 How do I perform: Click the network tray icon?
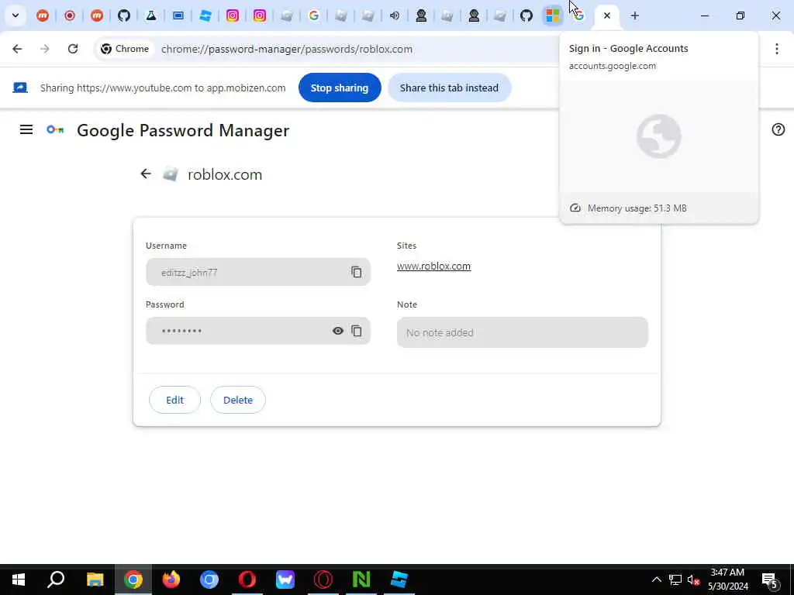[675, 580]
